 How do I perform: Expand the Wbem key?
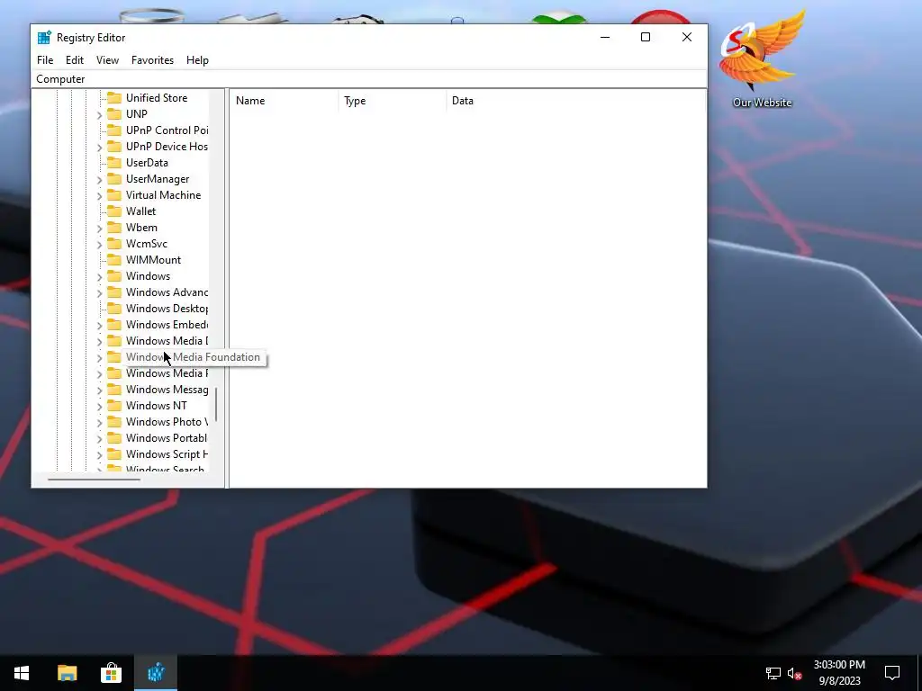click(99, 228)
